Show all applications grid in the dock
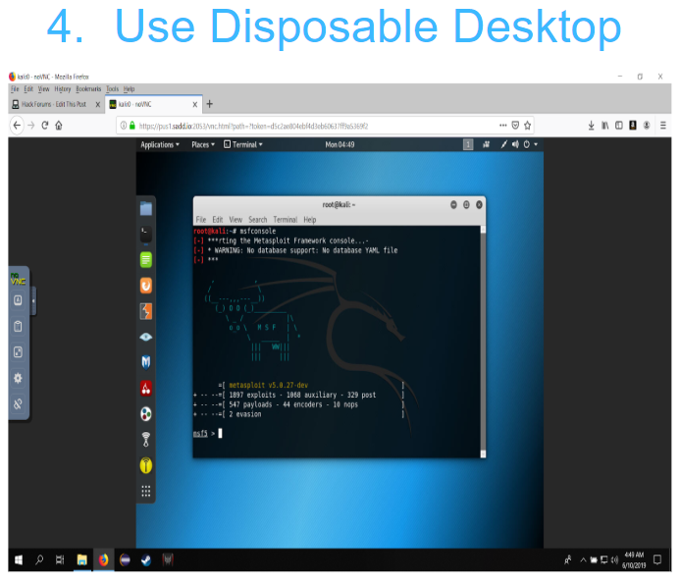The height and width of the screenshot is (585, 680). tap(146, 491)
